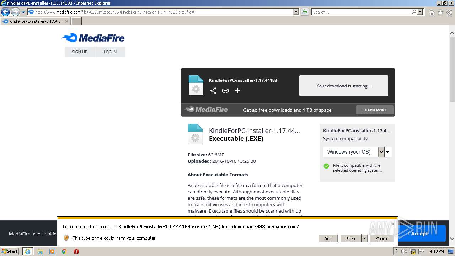Expand the Save options arrow
This screenshot has width=455, height=256.
pyautogui.click(x=364, y=239)
